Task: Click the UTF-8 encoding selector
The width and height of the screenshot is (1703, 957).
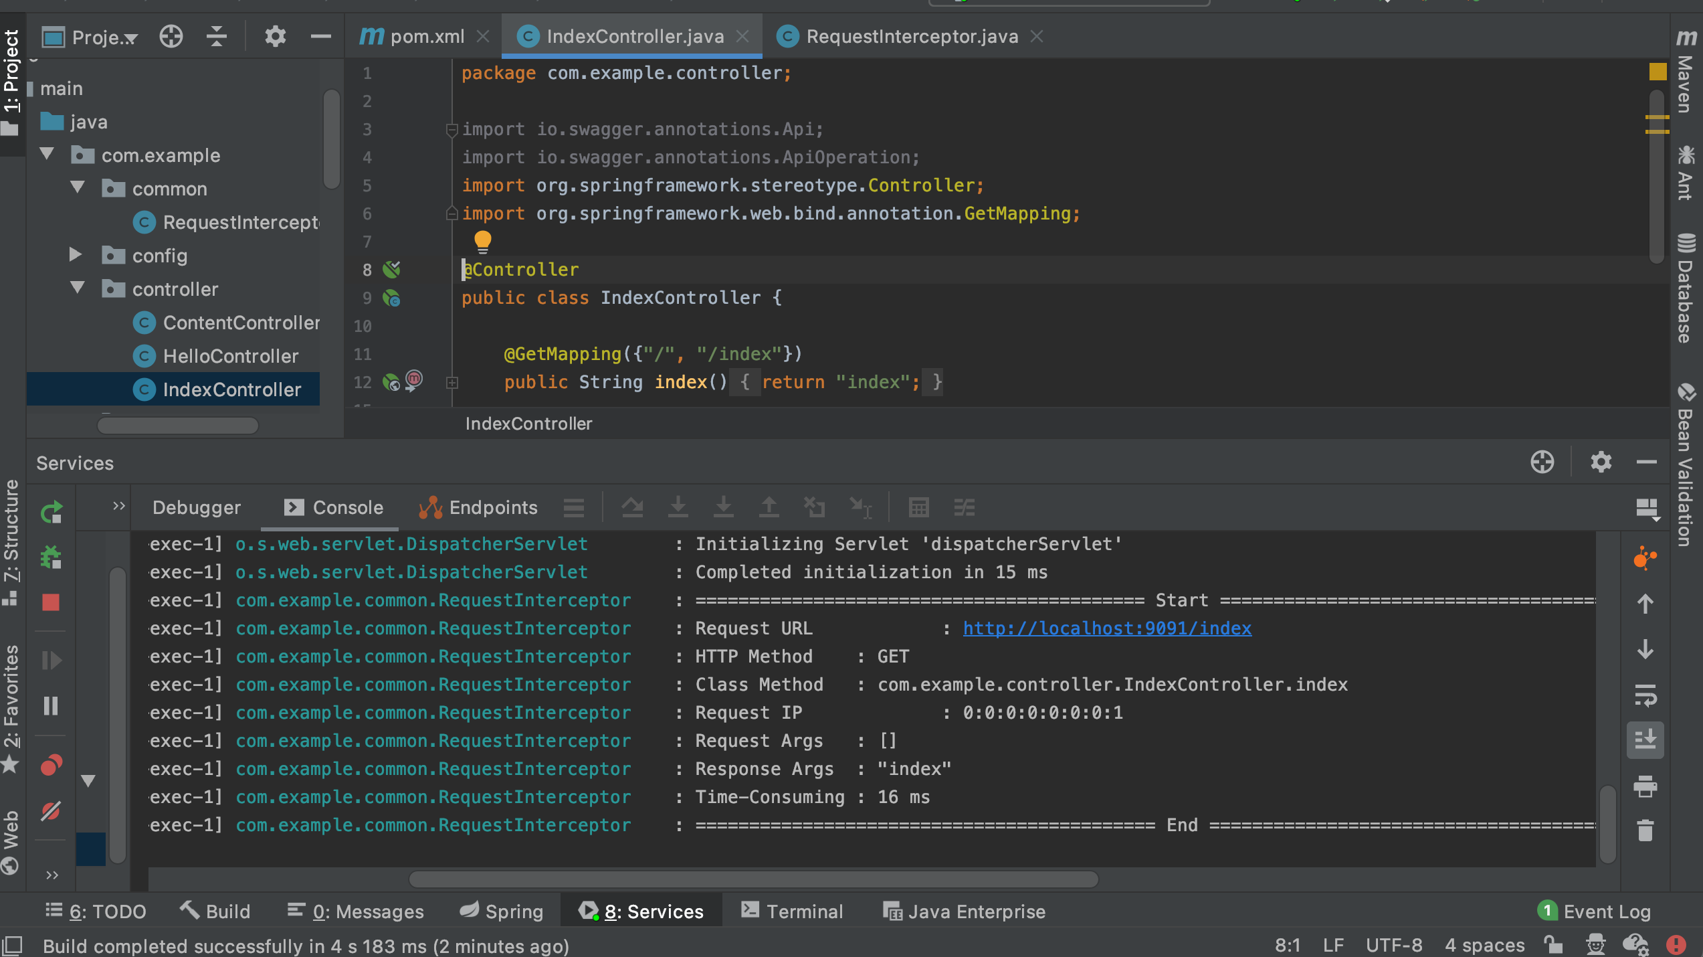Action: coord(1394,946)
